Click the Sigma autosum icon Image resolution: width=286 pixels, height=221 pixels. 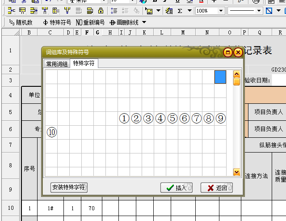[180, 10]
